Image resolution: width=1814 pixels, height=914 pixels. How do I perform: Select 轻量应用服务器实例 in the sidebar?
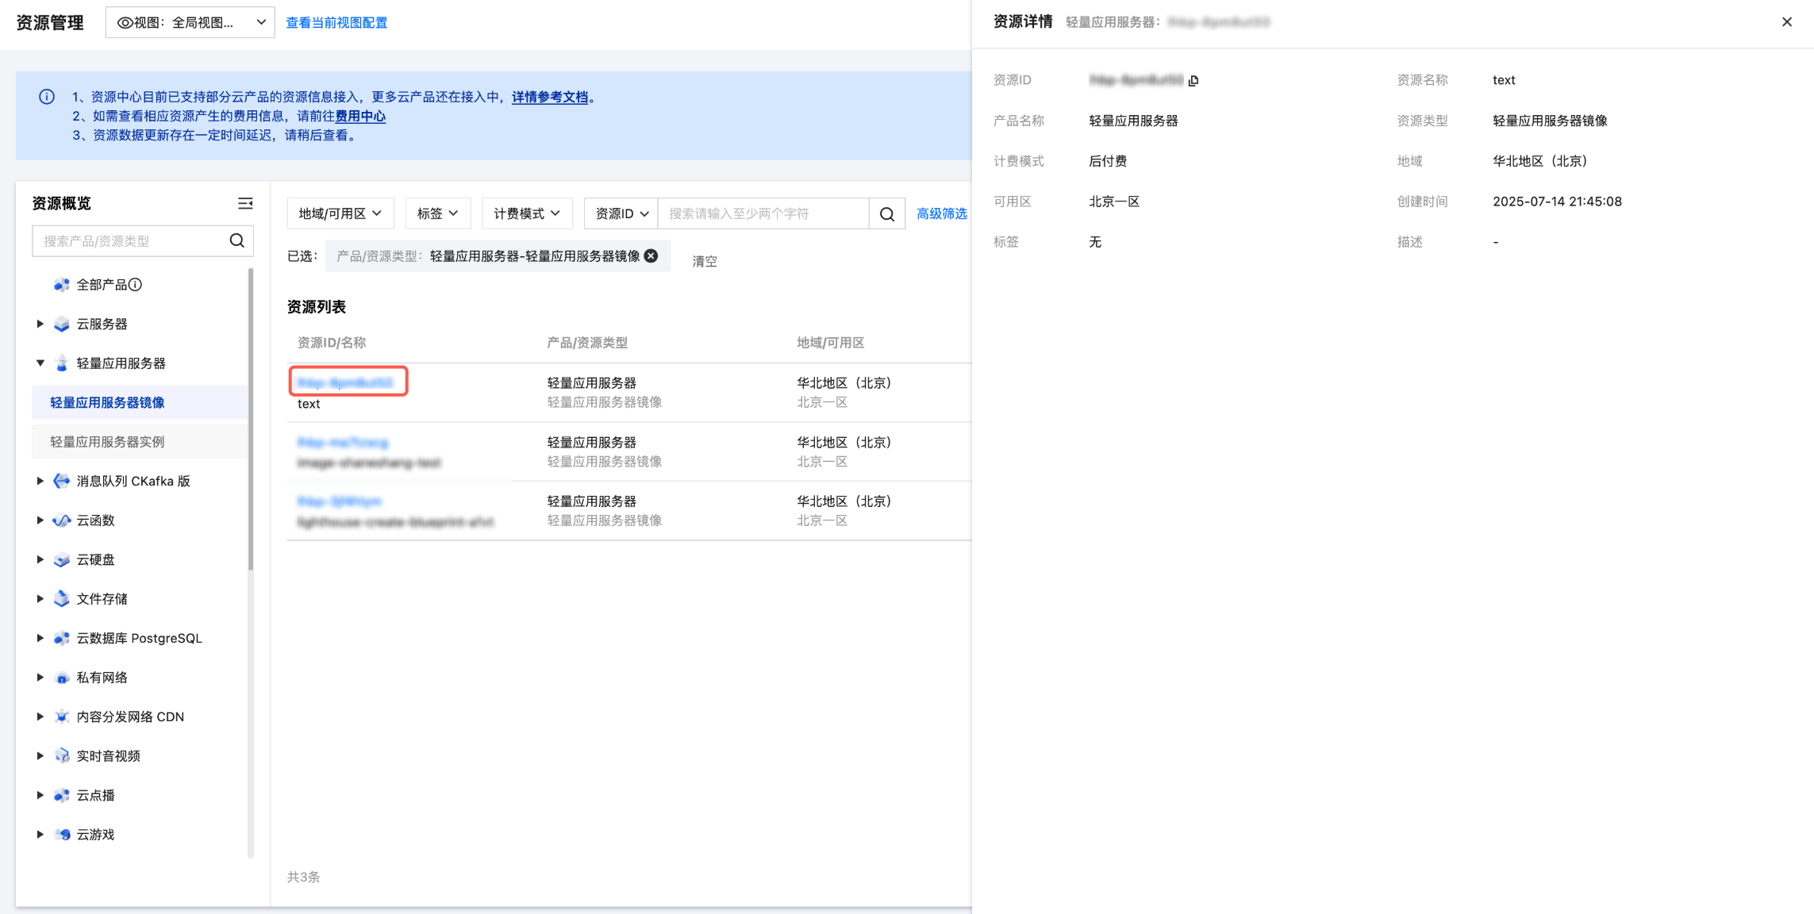click(x=107, y=442)
